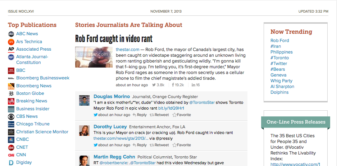The height and width of the screenshot is (166, 337).
Task: Retweet Douglas Morino's tweet
Action: tap(159, 115)
